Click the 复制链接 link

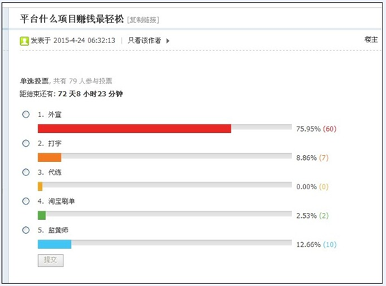143,19
